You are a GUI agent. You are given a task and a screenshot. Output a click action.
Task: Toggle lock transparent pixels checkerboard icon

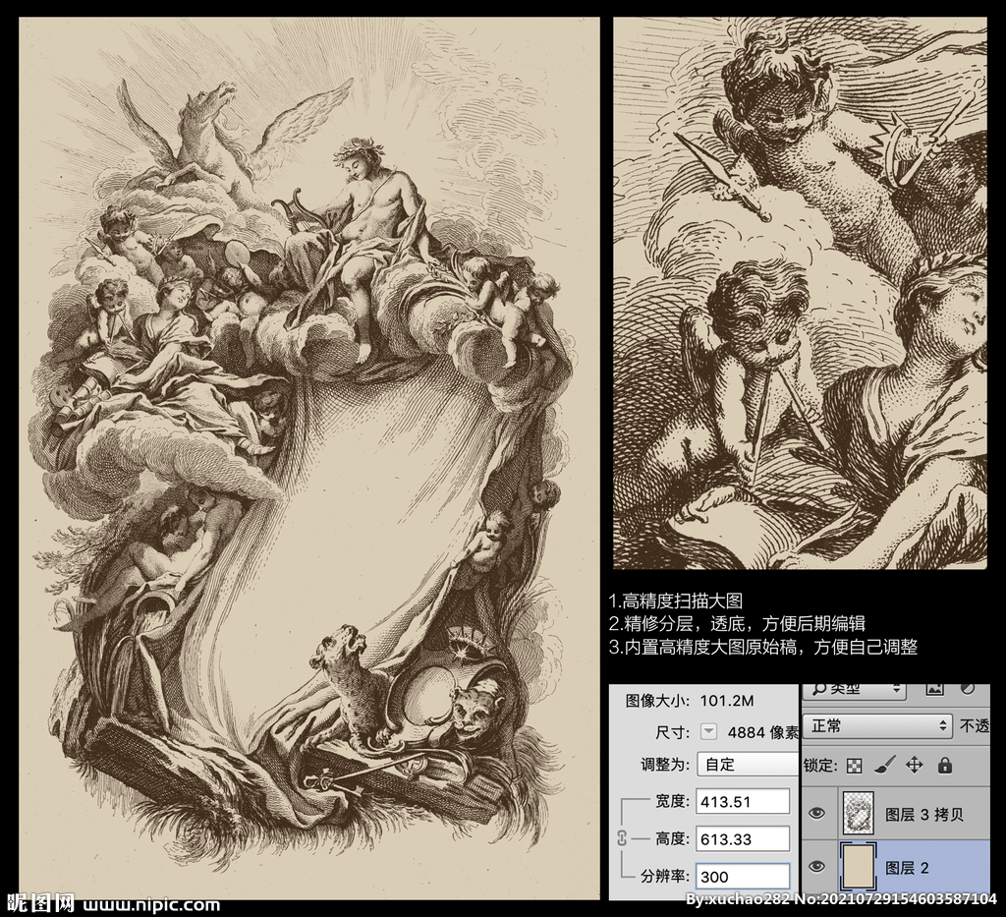[854, 765]
